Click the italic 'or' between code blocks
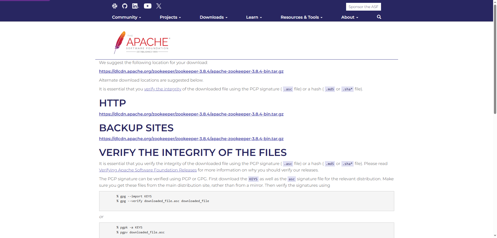 coord(101,217)
